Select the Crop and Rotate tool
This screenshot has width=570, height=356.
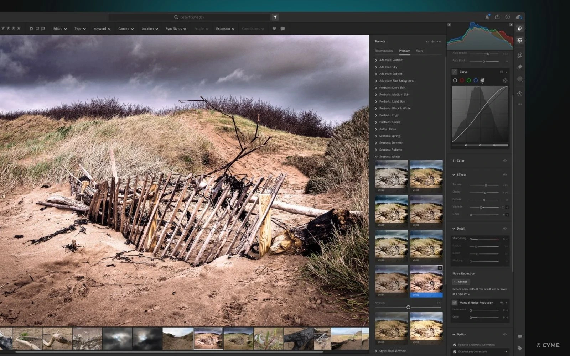(520, 55)
